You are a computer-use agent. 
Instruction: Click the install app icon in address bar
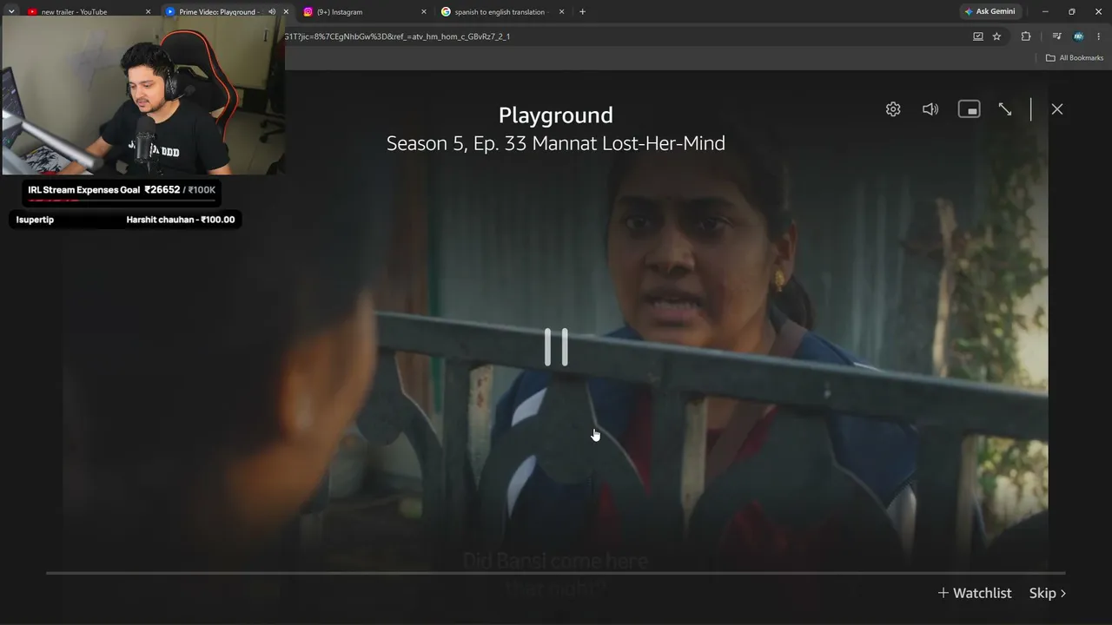point(978,36)
